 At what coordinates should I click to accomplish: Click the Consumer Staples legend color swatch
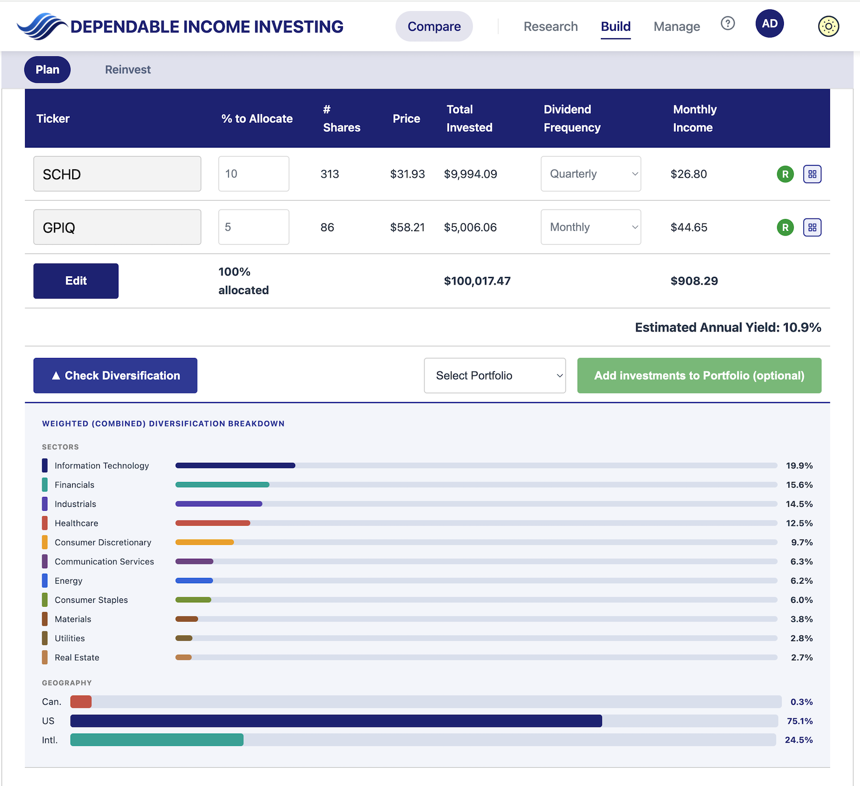click(x=45, y=600)
